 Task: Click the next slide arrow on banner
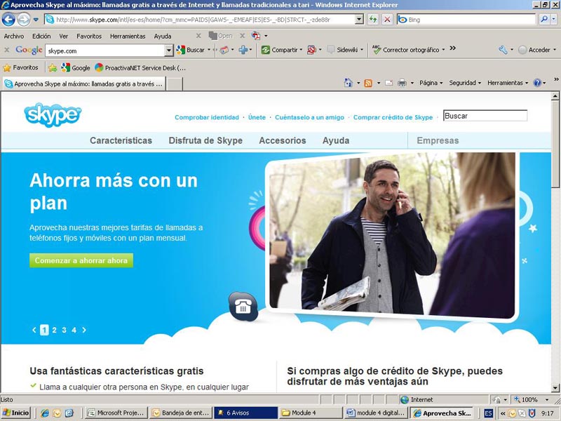click(84, 330)
